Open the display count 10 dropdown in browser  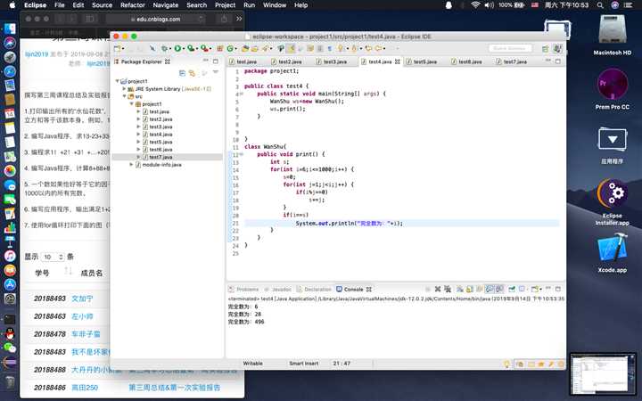point(53,257)
